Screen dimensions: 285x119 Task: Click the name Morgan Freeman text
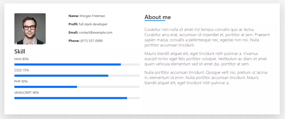pyautogui.click(x=92, y=16)
